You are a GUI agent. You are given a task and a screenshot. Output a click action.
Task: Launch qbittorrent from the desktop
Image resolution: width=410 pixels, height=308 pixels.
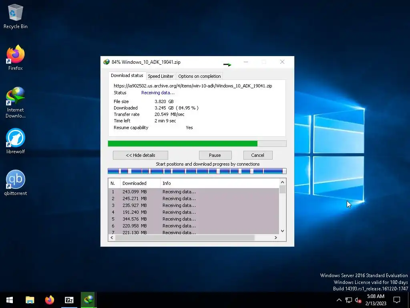[x=16, y=183]
